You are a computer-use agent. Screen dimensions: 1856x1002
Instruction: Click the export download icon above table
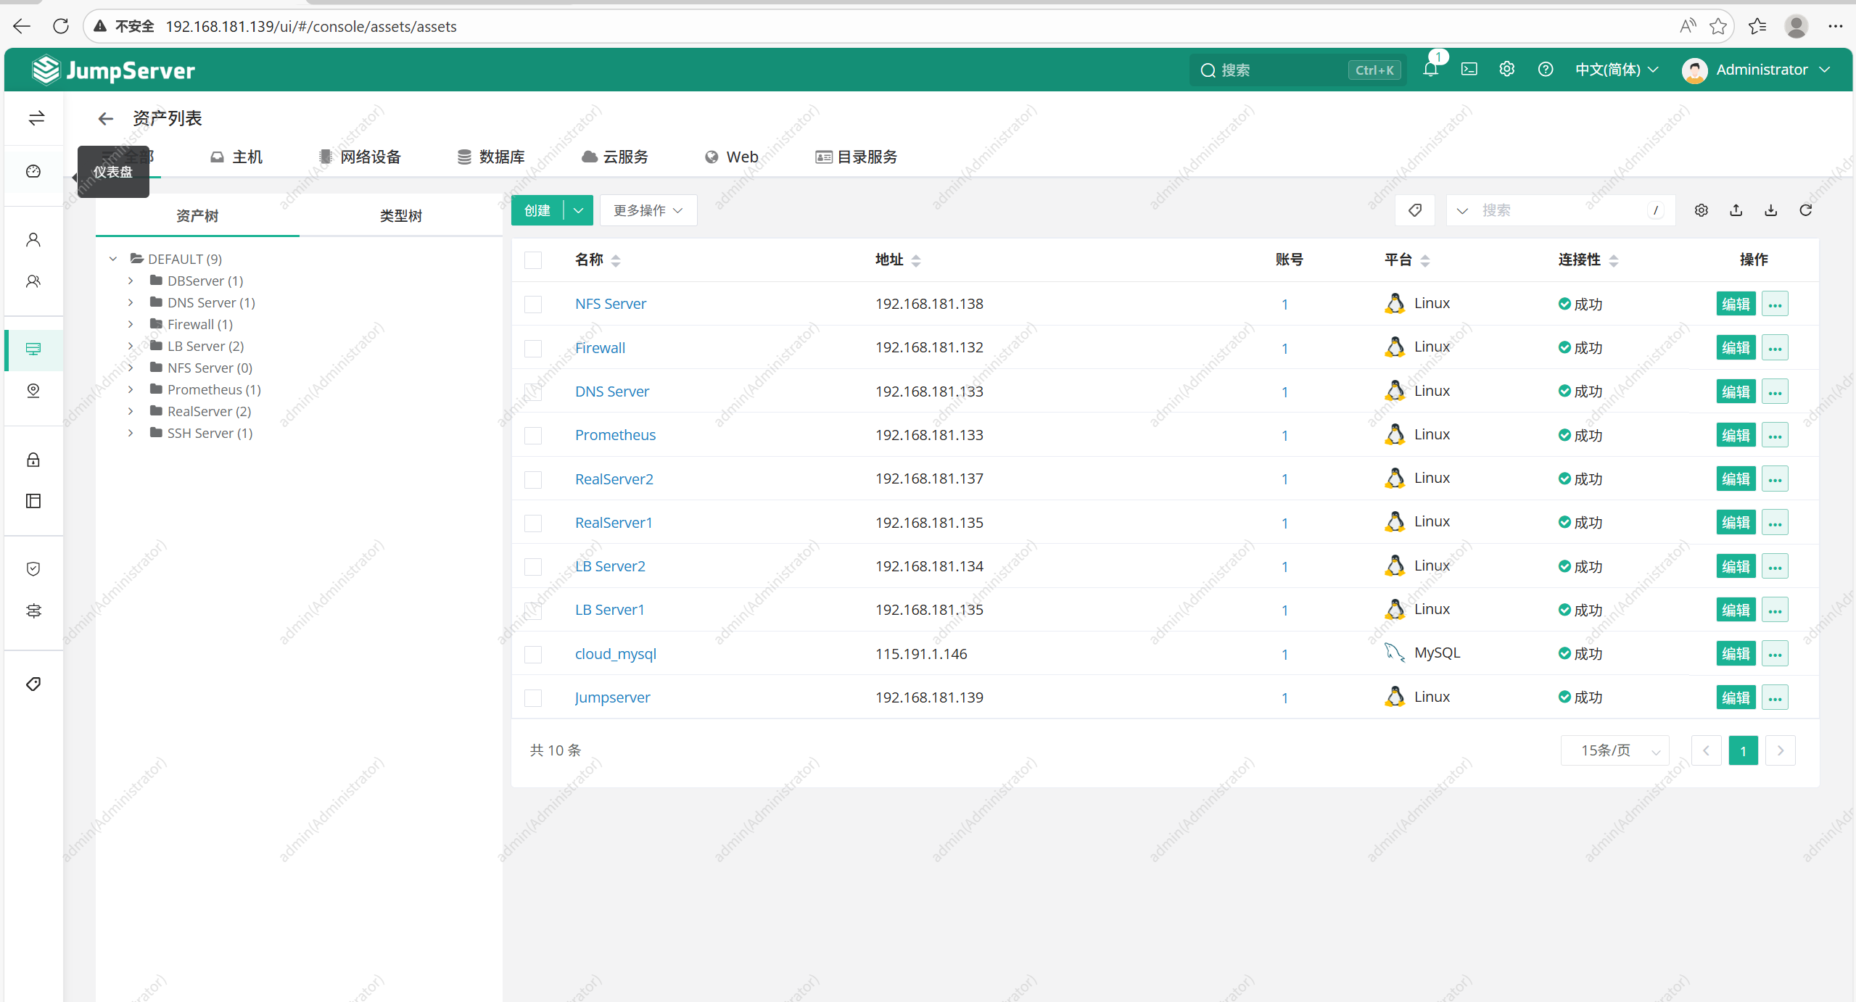(1770, 210)
